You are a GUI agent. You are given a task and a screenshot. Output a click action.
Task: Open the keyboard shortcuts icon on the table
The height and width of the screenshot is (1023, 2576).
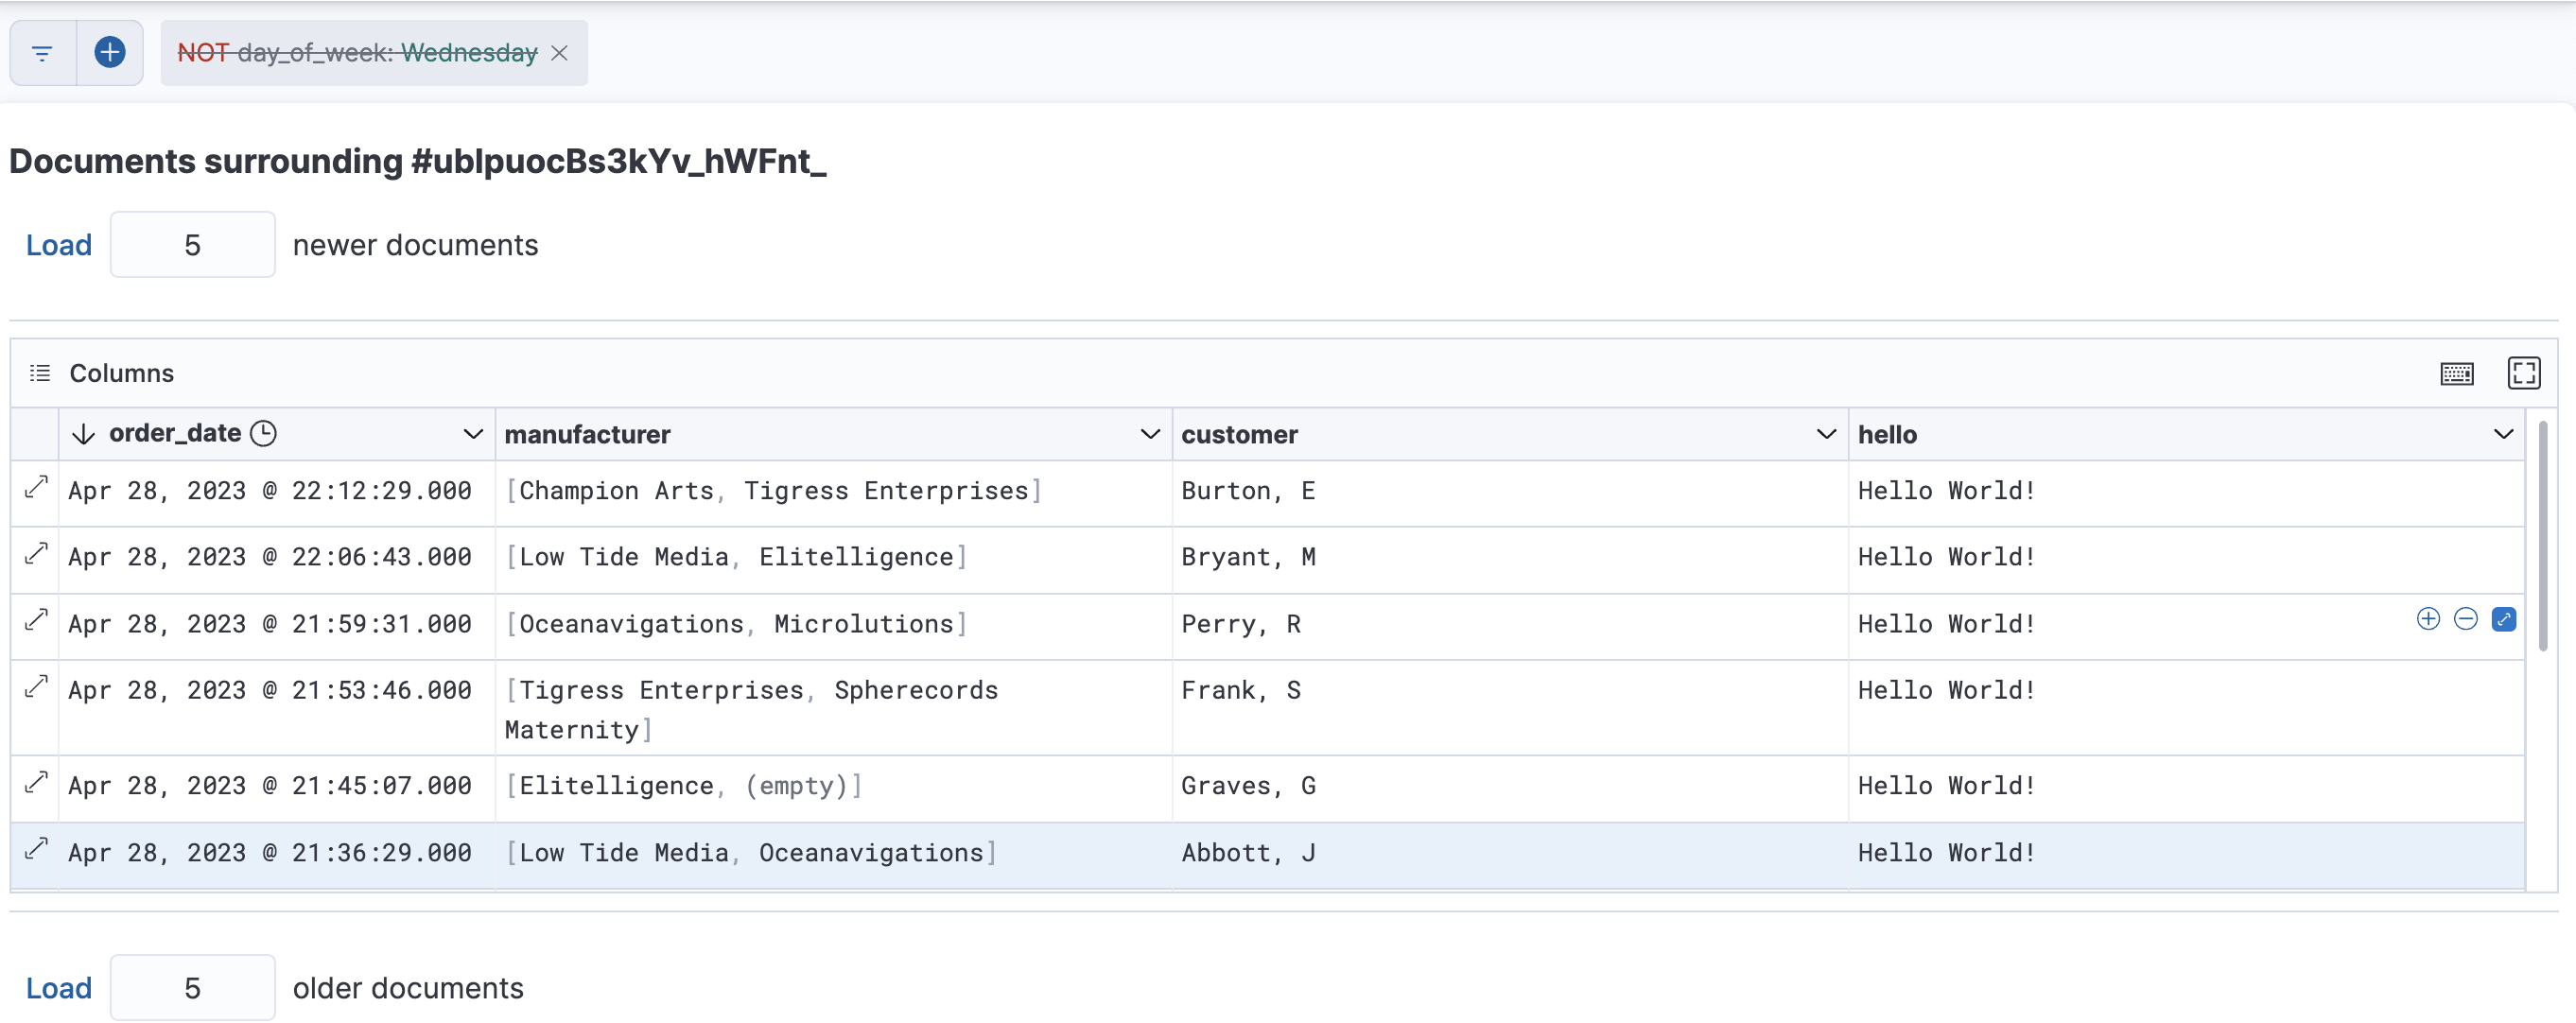pyautogui.click(x=2458, y=373)
